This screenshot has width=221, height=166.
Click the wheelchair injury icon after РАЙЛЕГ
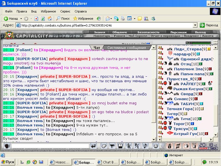210,83
